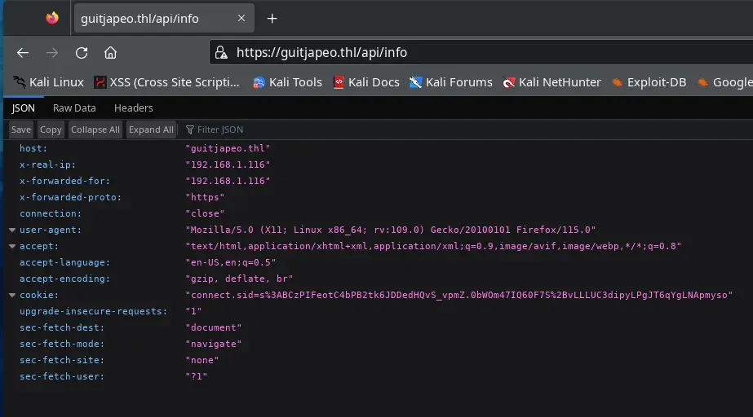Click the Save button
Image resolution: width=753 pixels, height=417 pixels.
(21, 129)
